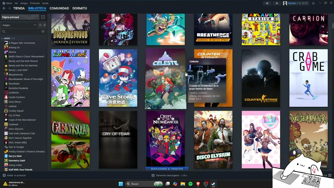The height and width of the screenshot is (188, 334).
Task: Open the Crypt of the NecroDancer cover
Action: [166, 139]
